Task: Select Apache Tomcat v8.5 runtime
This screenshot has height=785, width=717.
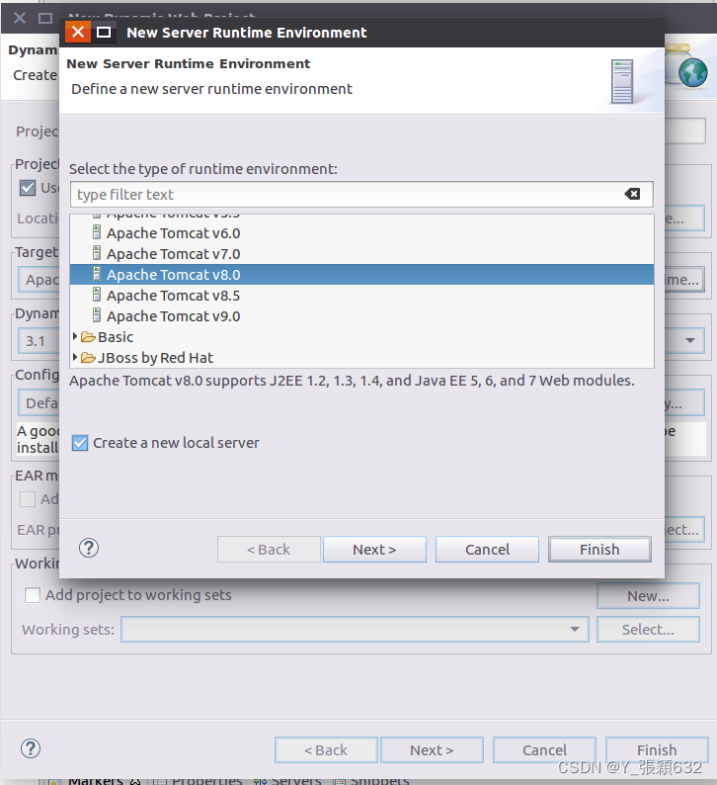Action: [361, 296]
